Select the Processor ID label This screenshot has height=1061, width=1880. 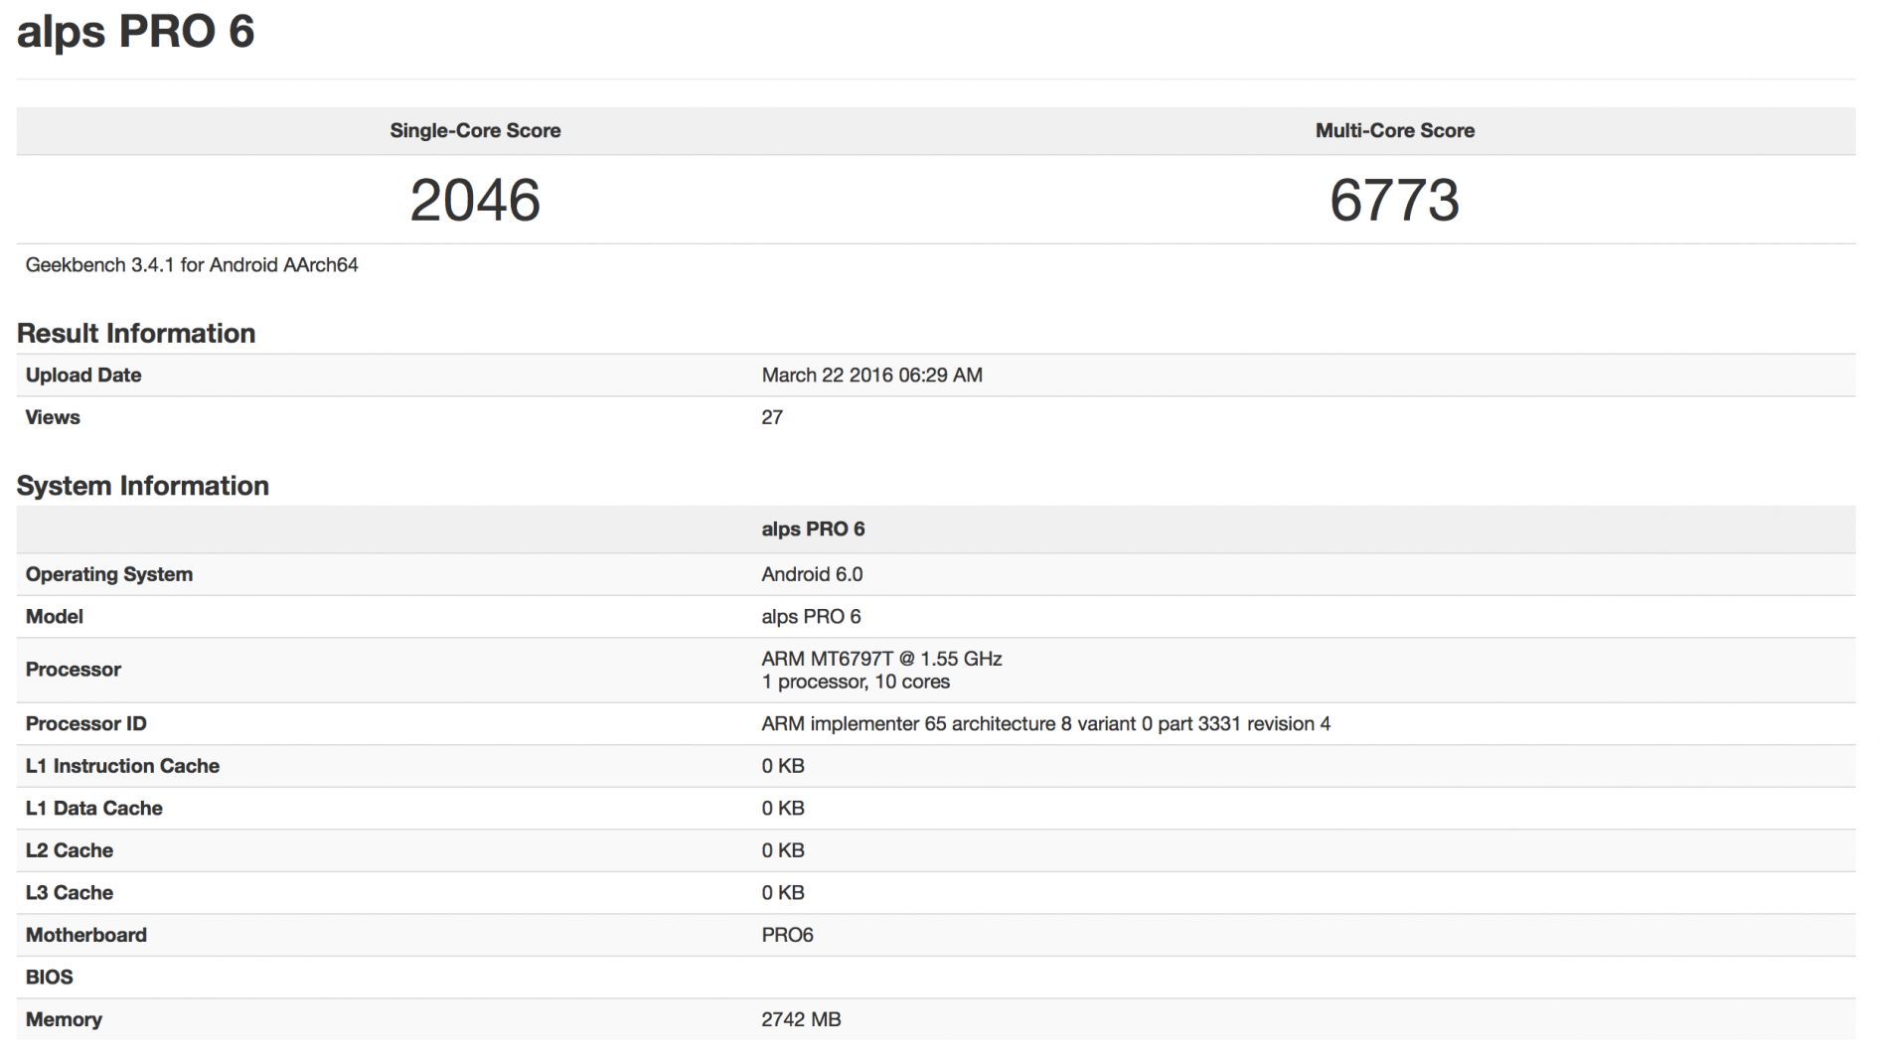pos(86,723)
